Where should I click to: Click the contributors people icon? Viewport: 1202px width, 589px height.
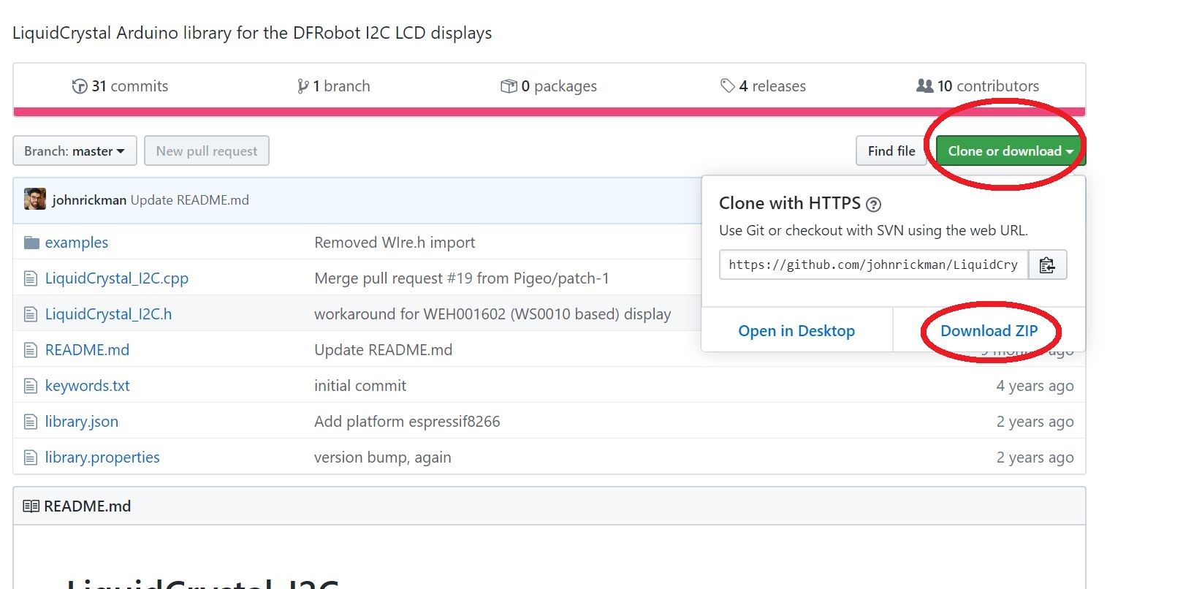(x=924, y=86)
